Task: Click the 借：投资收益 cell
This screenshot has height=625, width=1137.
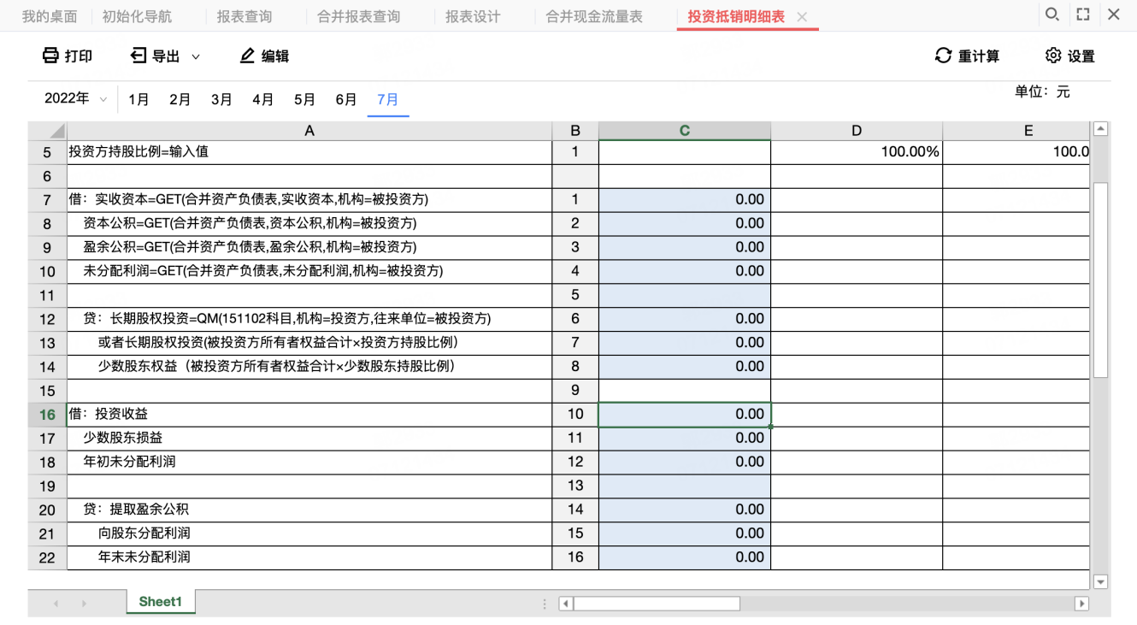Action: (309, 415)
